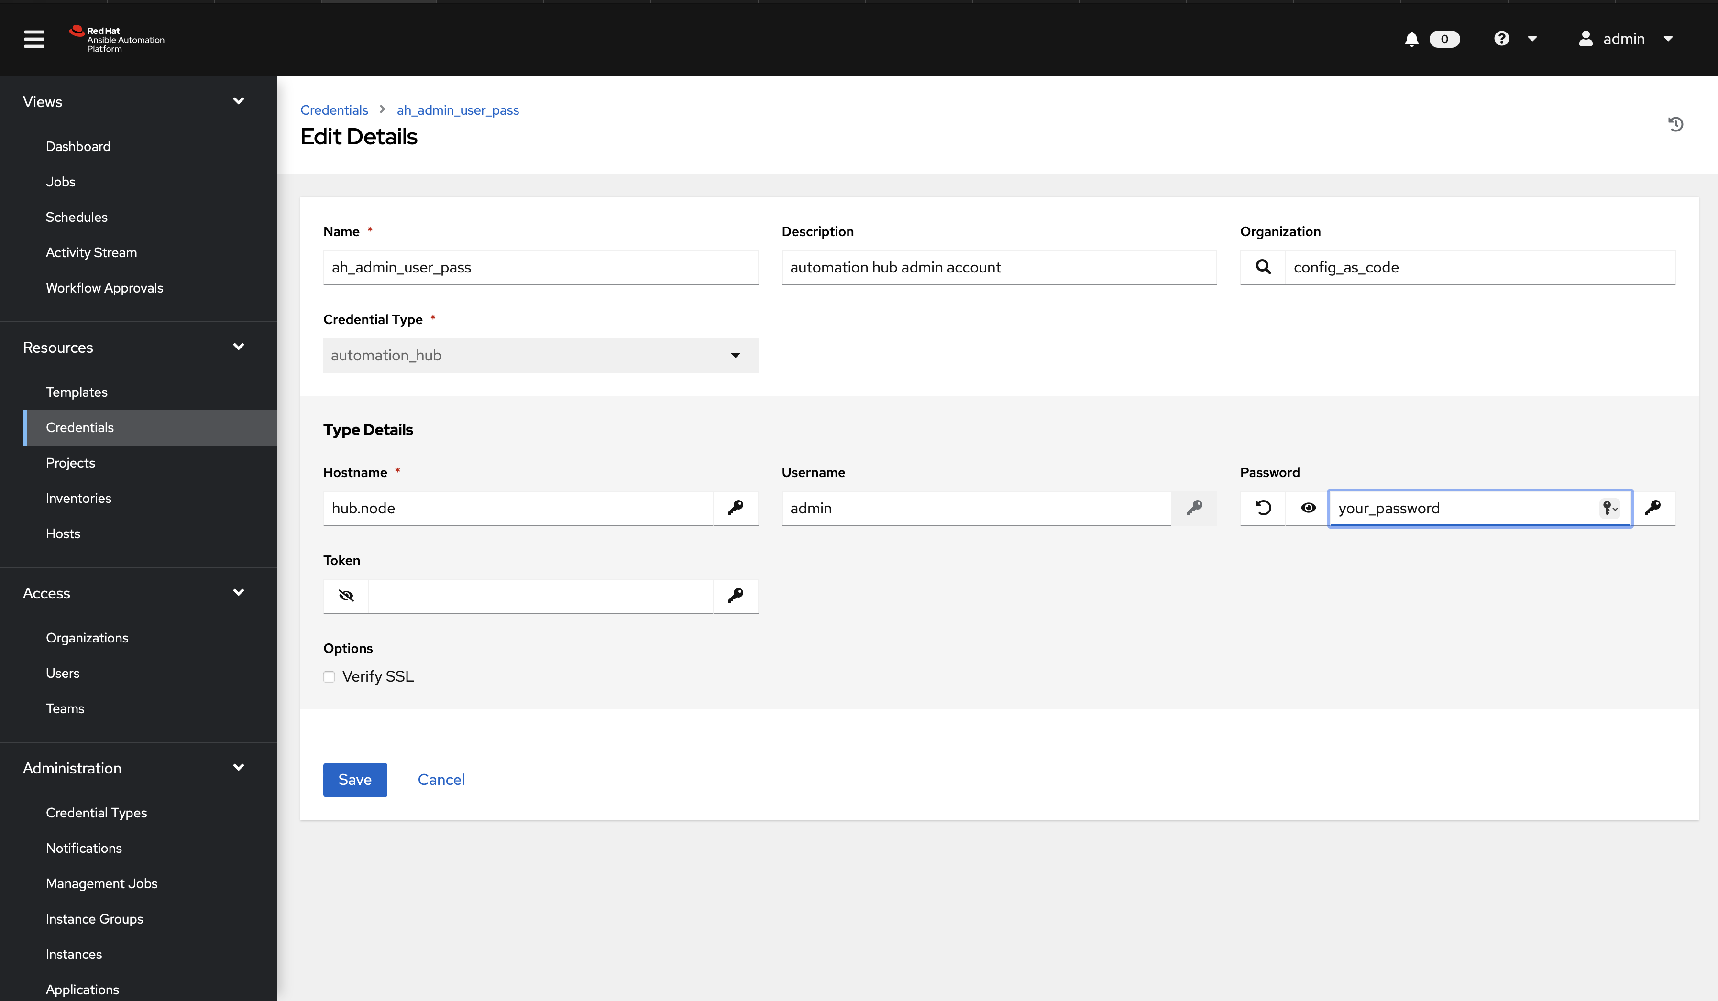Click the Save button
The image size is (1718, 1001).
pos(354,779)
